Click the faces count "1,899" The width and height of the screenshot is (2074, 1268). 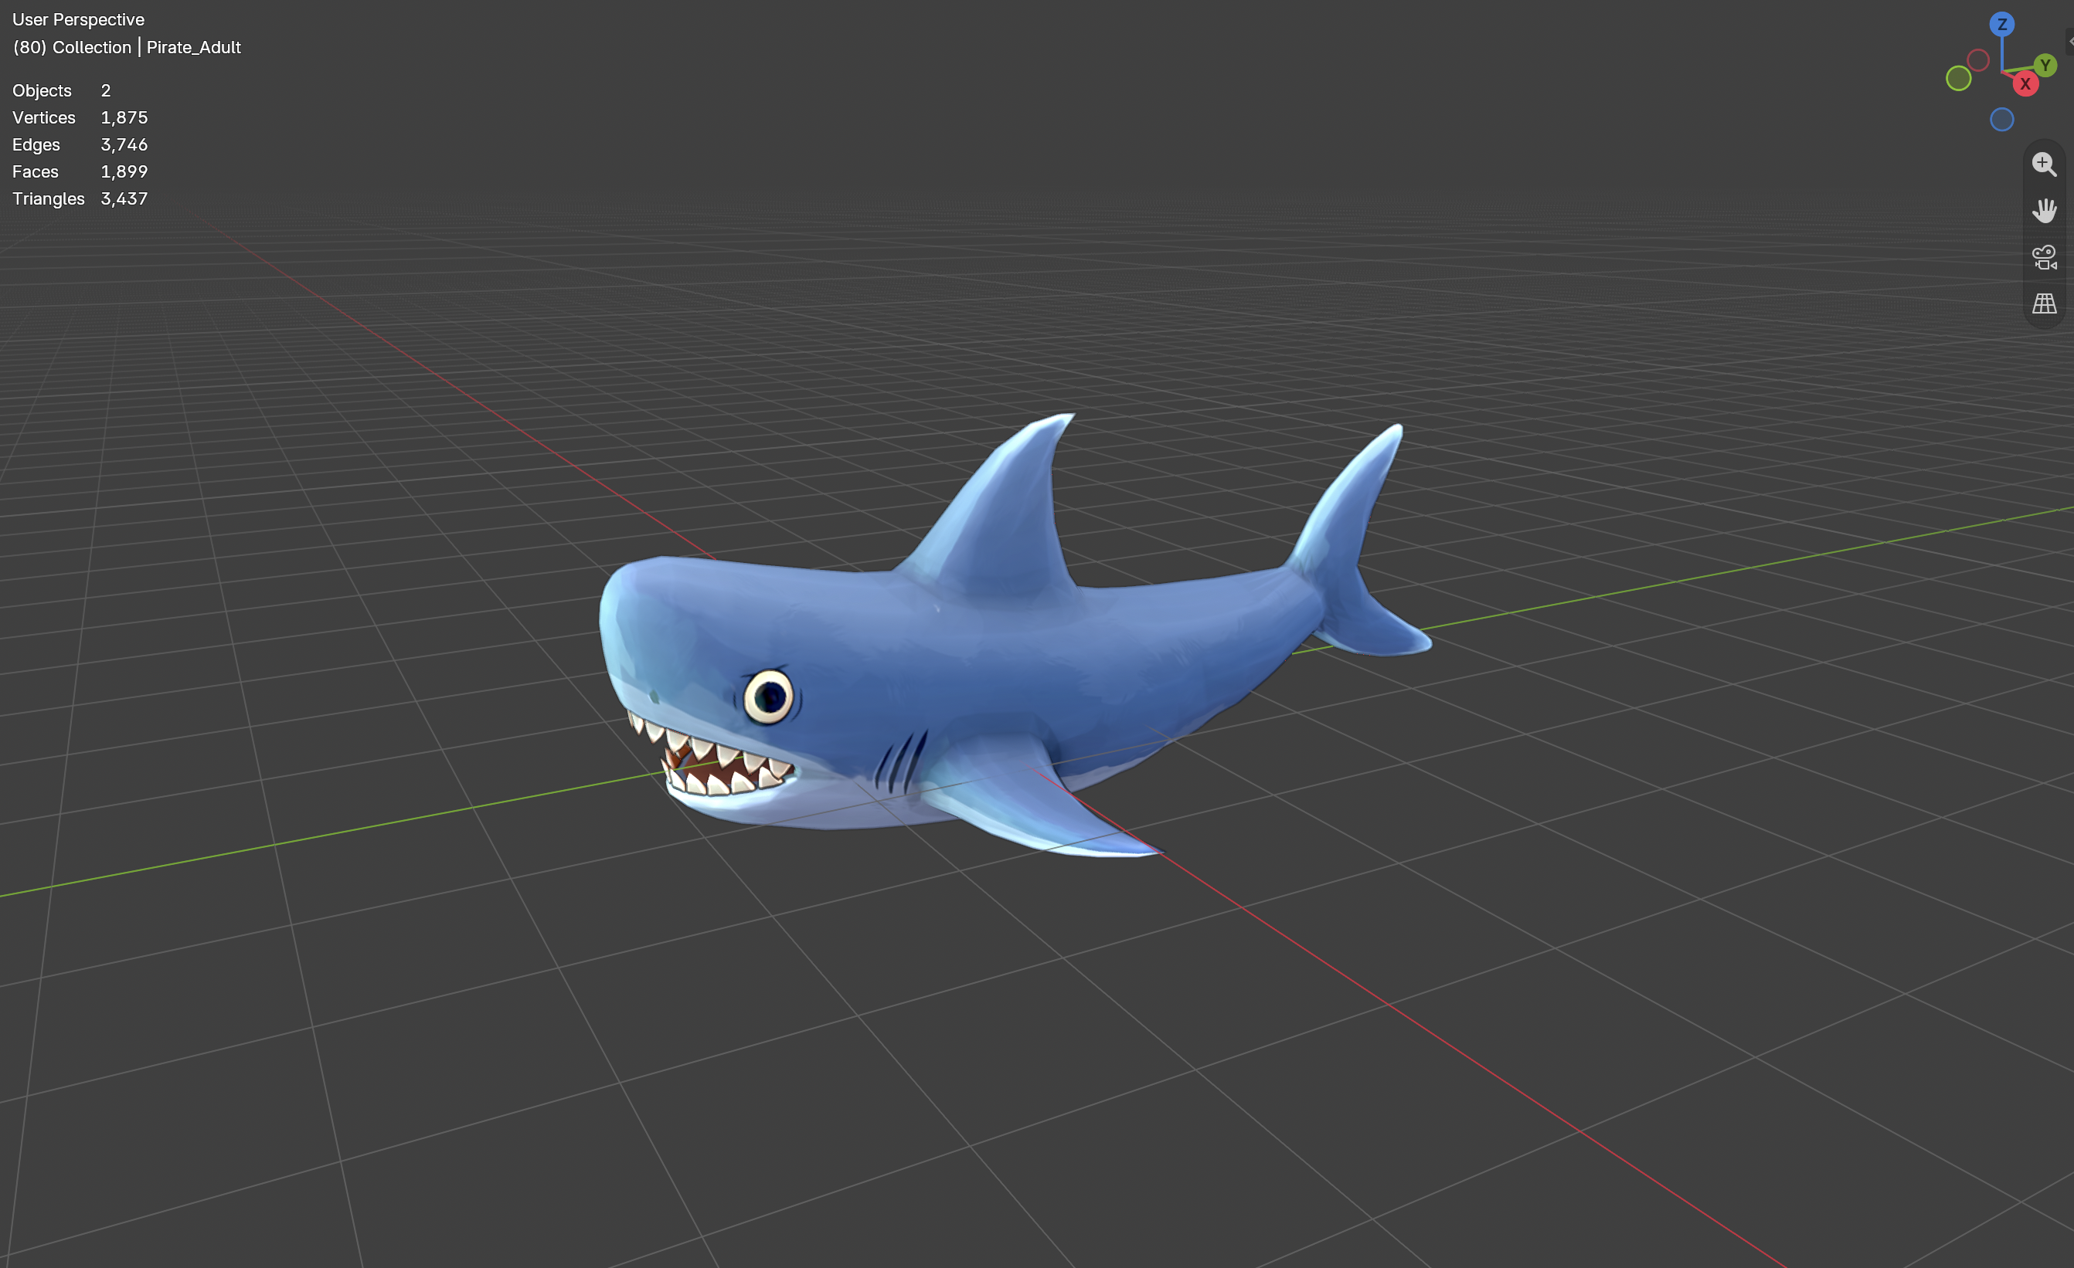coord(124,171)
